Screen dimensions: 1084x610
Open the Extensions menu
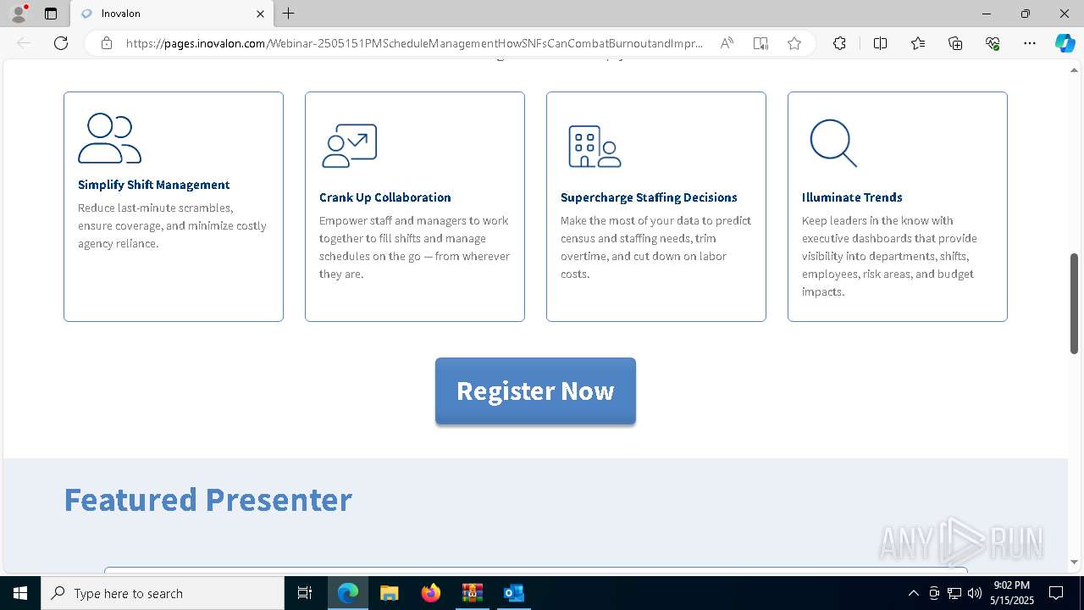pos(839,43)
